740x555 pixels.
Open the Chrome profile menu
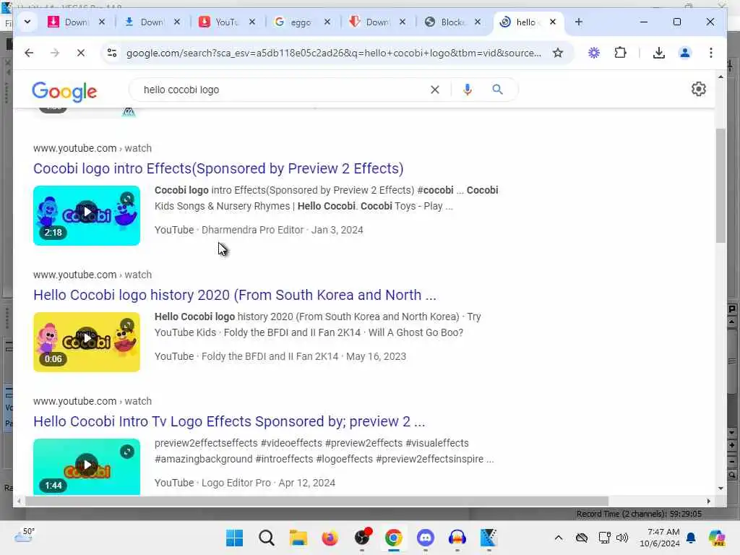click(685, 53)
